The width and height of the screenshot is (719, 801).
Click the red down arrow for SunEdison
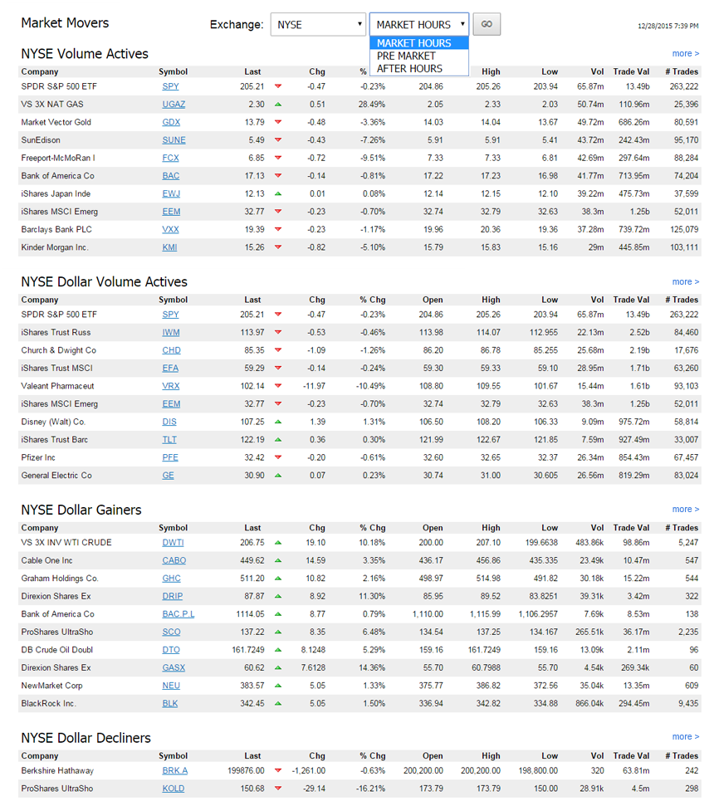coord(278,140)
